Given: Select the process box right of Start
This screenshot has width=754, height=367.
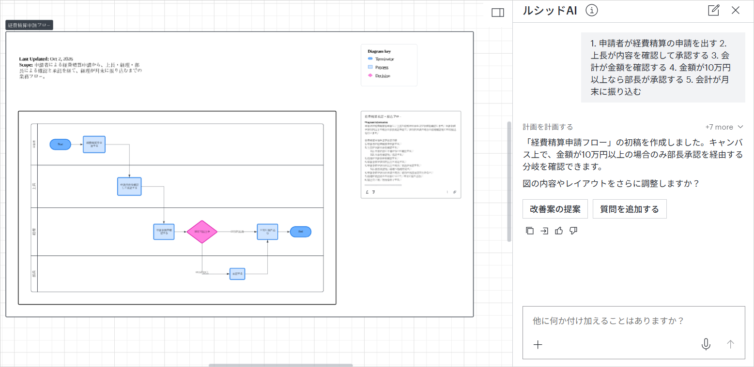Looking at the screenshot, I should pos(94,144).
